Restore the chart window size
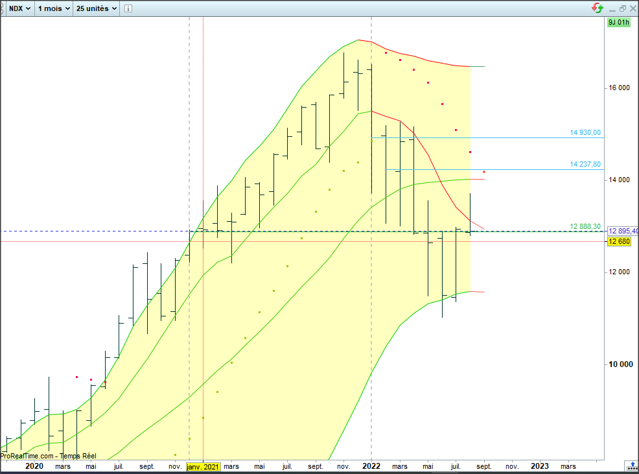The width and height of the screenshot is (639, 474). point(622,8)
